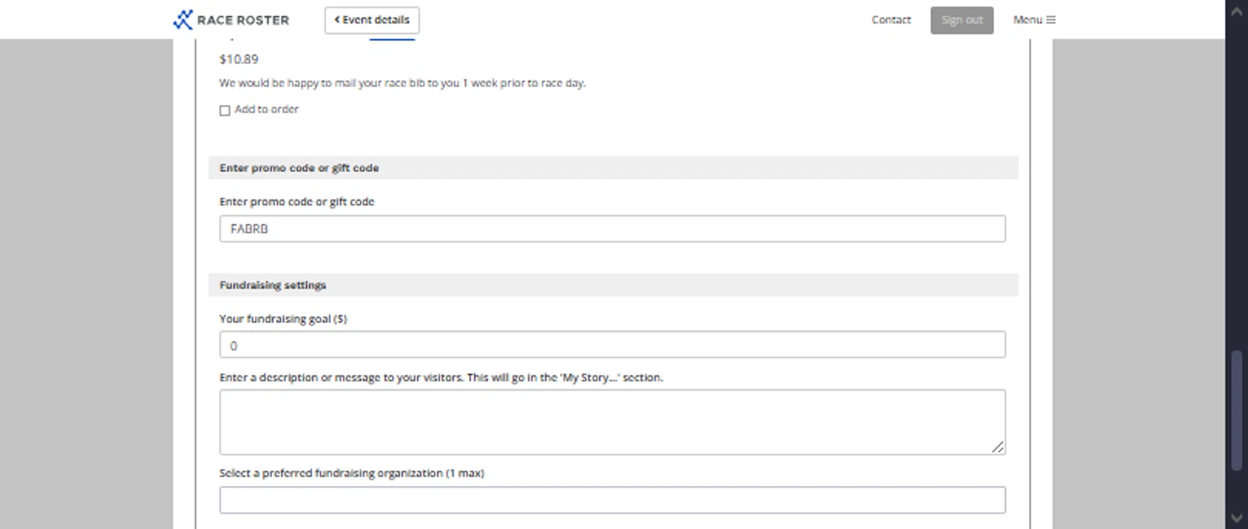Image resolution: width=1248 pixels, height=529 pixels.
Task: Click the page scrollbar down arrow
Action: (x=1236, y=519)
